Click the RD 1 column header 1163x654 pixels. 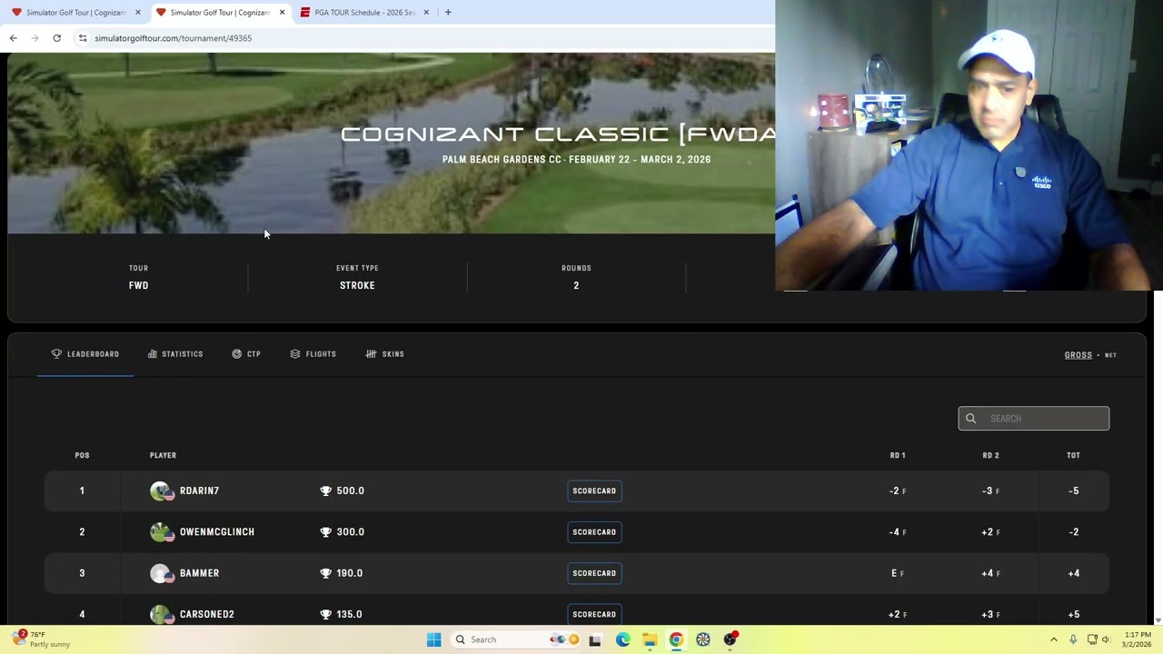898,455
